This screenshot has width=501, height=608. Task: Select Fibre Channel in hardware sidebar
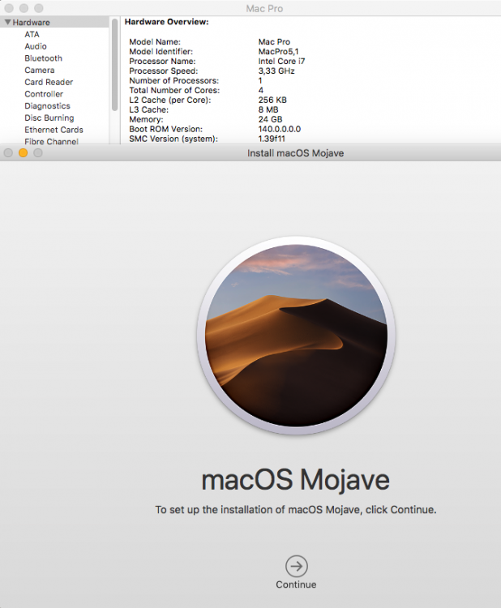51,142
